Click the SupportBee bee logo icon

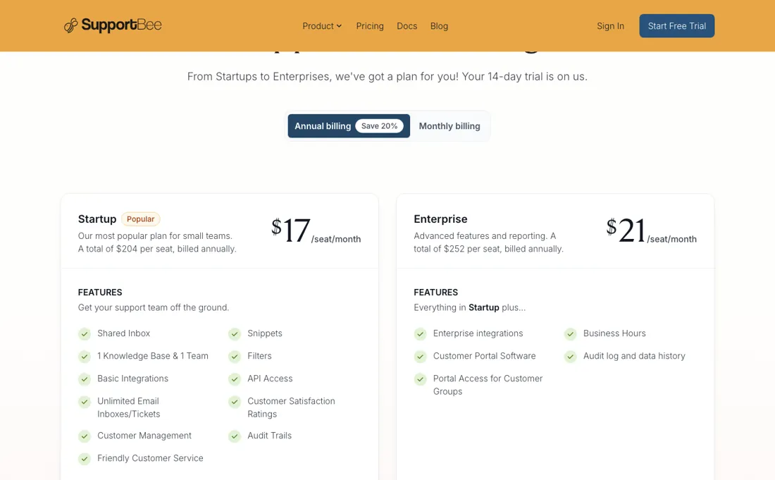[x=70, y=25]
